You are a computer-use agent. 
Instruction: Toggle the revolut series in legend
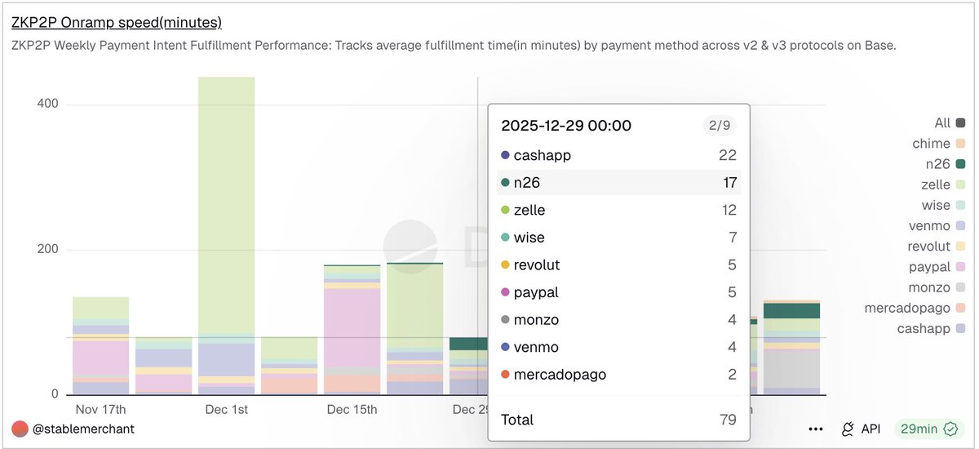937,246
